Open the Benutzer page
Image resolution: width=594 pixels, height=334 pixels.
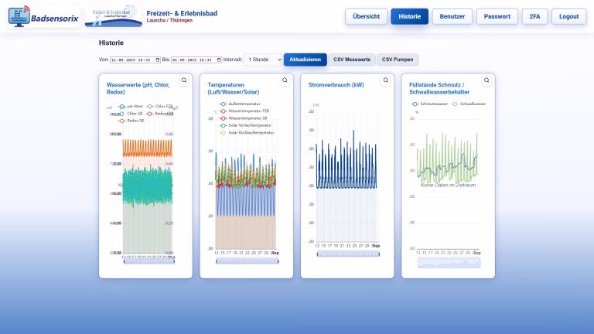pyautogui.click(x=452, y=16)
